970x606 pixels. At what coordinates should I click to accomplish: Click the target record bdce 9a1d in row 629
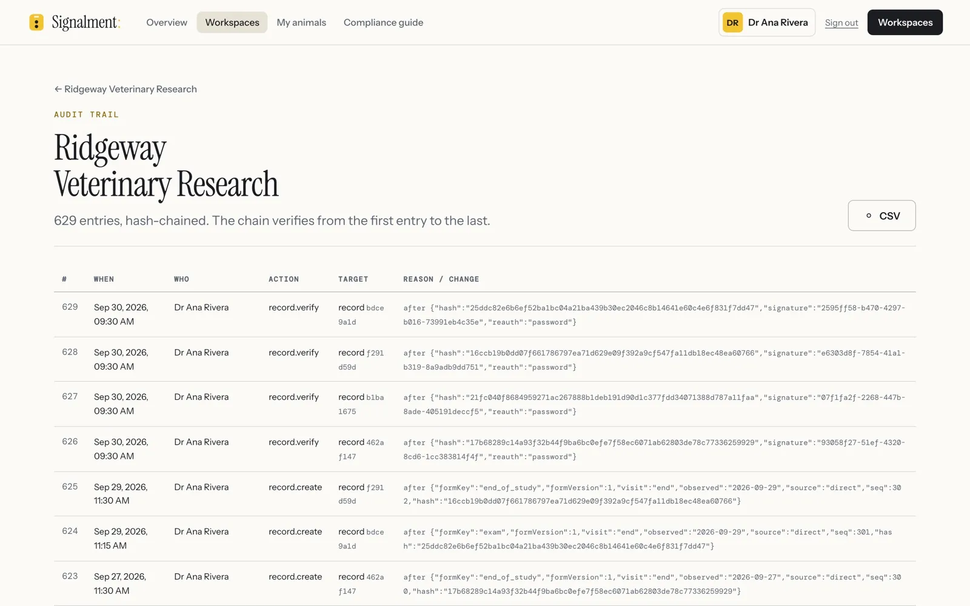361,315
